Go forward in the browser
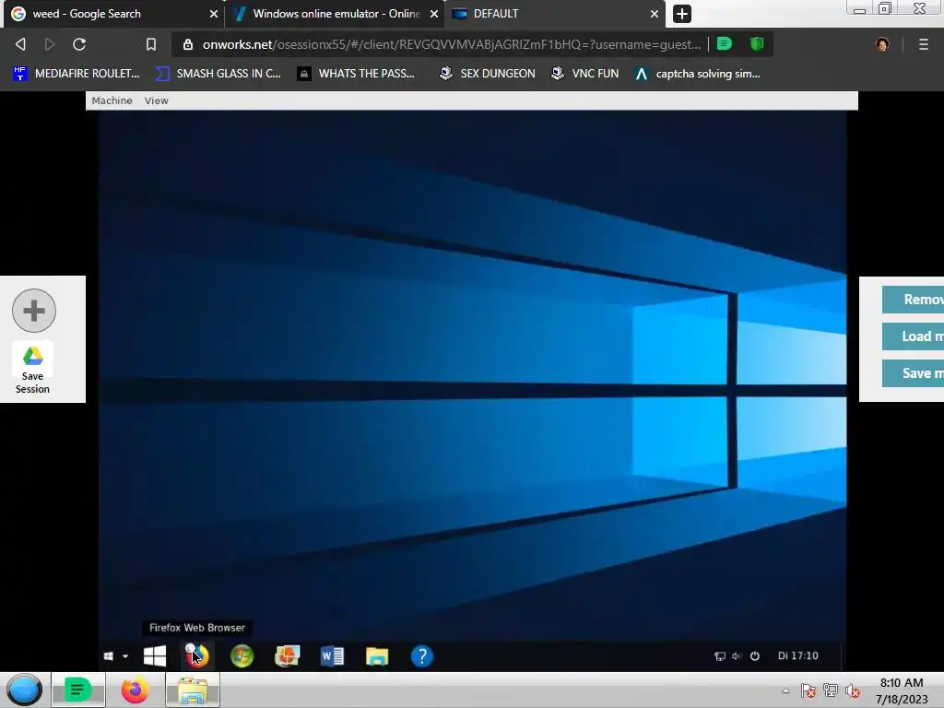This screenshot has width=944, height=708. (50, 44)
